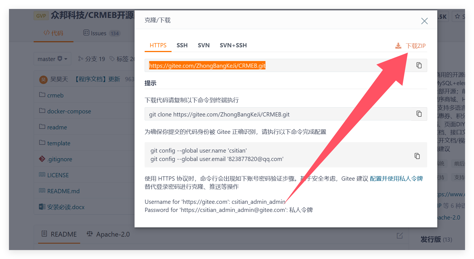
Task: Copy the HTTPS repository URL
Action: pyautogui.click(x=419, y=65)
